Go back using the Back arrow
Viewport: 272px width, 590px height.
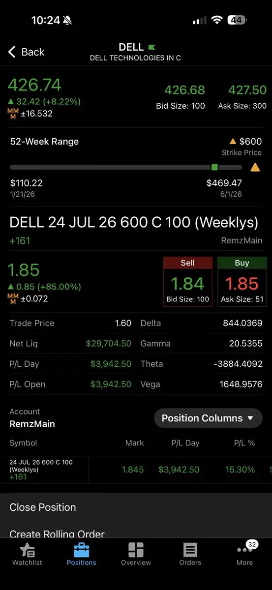tap(26, 52)
